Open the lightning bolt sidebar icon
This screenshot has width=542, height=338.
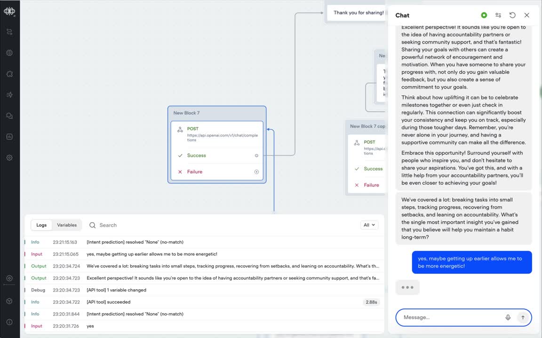point(9,95)
